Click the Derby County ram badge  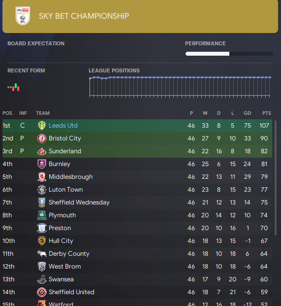(x=42, y=254)
